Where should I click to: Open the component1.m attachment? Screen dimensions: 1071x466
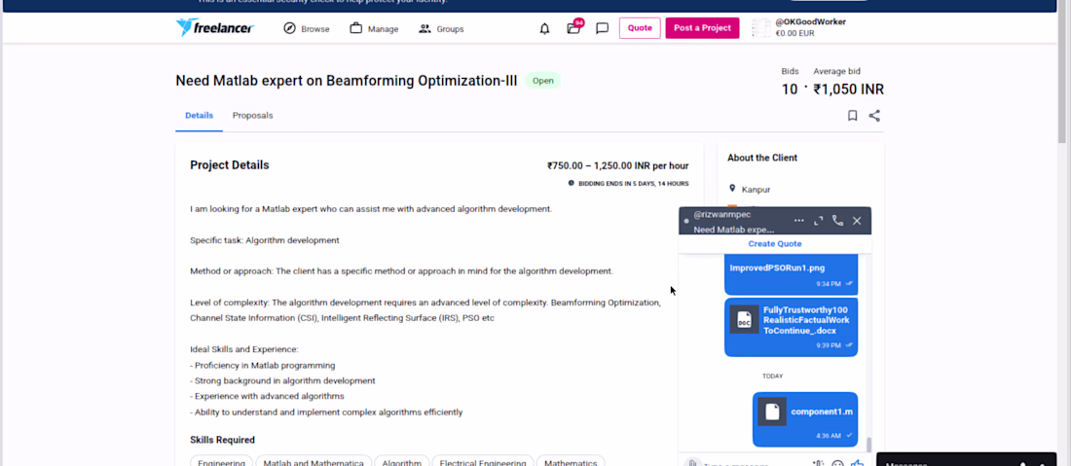[805, 418]
